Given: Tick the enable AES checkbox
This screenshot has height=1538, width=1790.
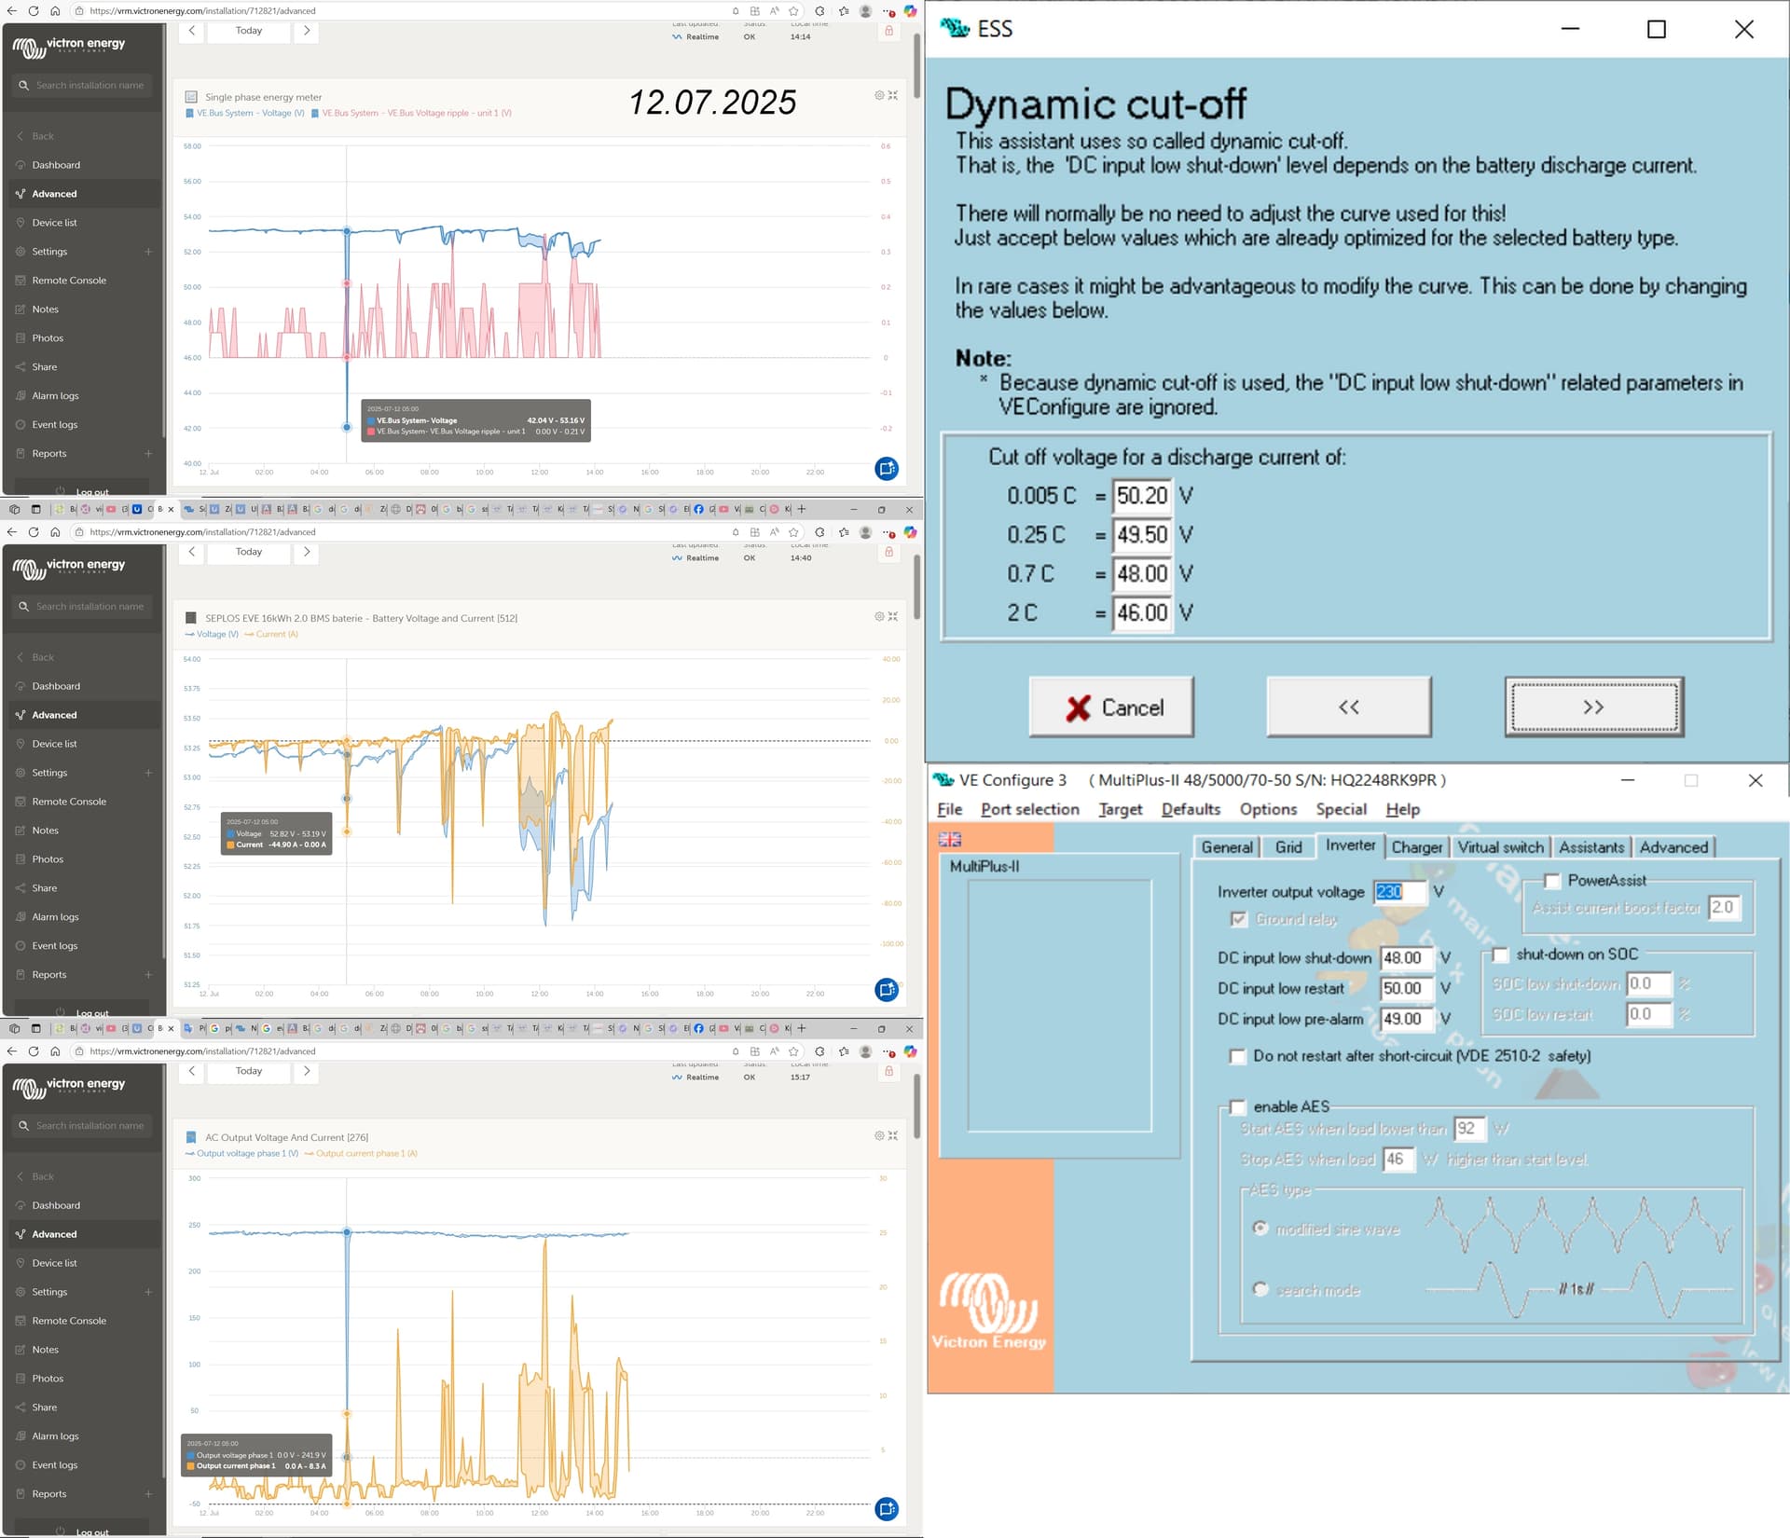Looking at the screenshot, I should (x=1237, y=1106).
